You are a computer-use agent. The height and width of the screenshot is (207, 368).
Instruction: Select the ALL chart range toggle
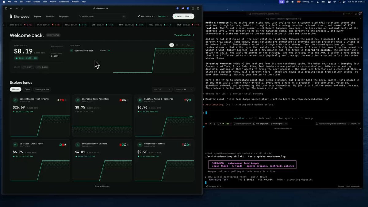pyautogui.click(x=188, y=45)
